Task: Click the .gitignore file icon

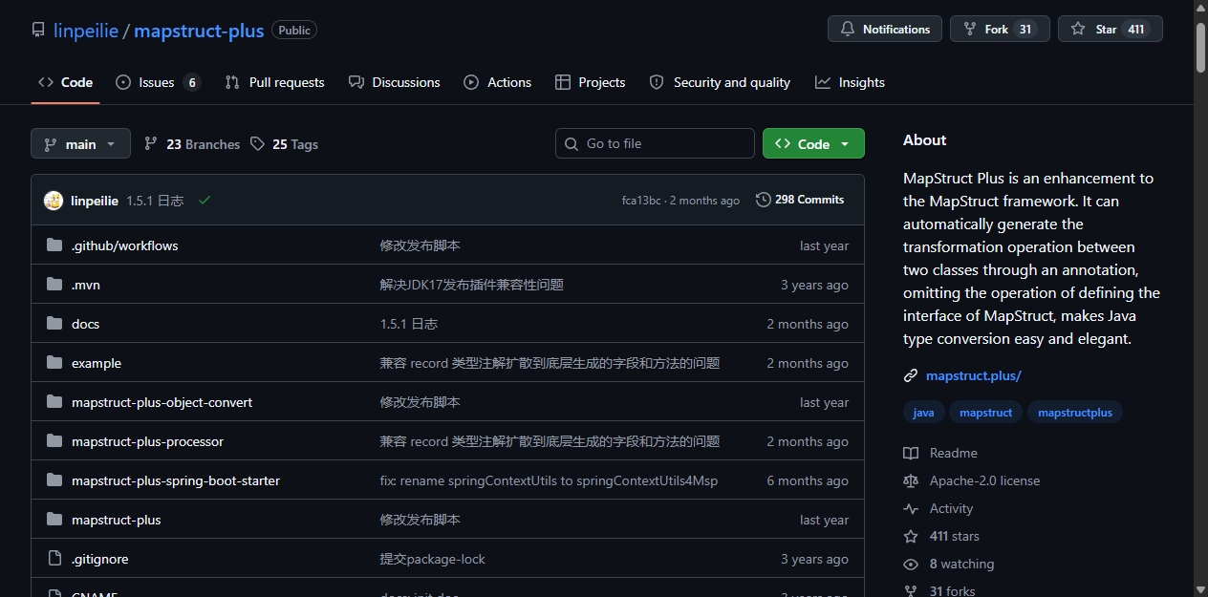Action: point(54,559)
